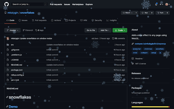Open commit history clock icon

(x=113, y=38)
